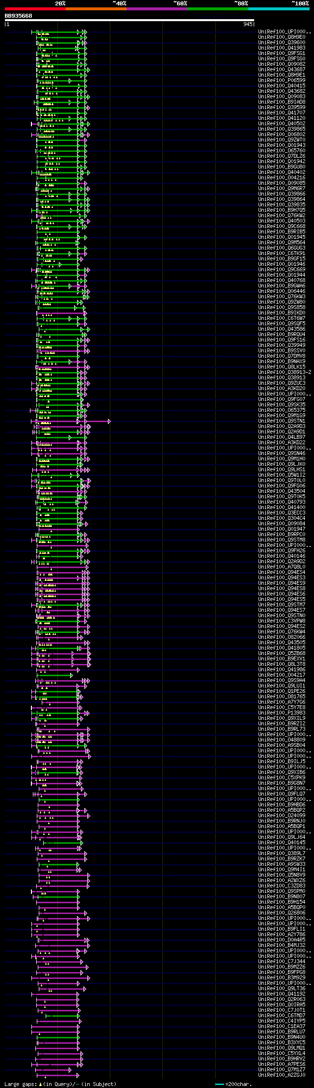The width and height of the screenshot is (314, 1088).
Task: Select the UniRef100_B9IAD8 label
Action: tap(282, 102)
